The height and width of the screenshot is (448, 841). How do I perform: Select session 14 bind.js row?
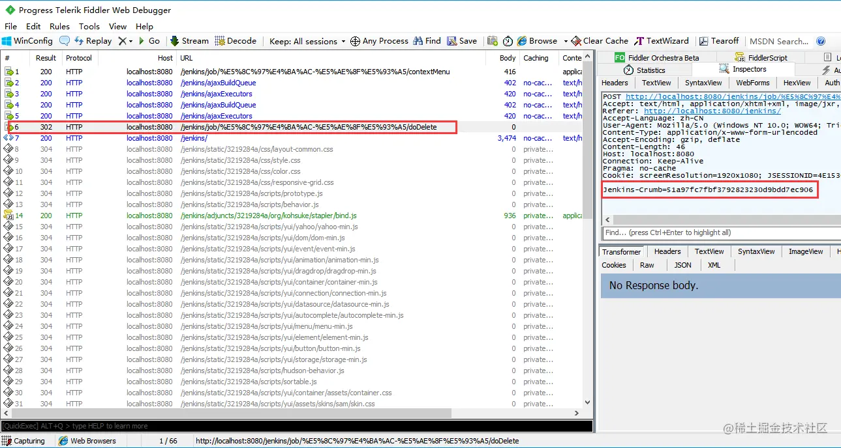pos(291,216)
